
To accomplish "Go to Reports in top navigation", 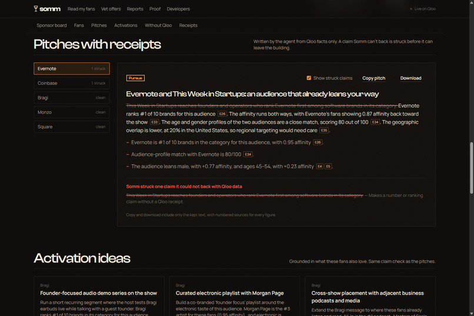I will 135,9.
